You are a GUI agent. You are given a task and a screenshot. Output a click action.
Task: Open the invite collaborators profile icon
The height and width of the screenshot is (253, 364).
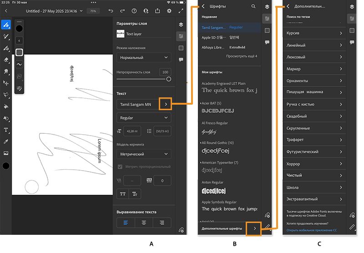[x=146, y=10]
